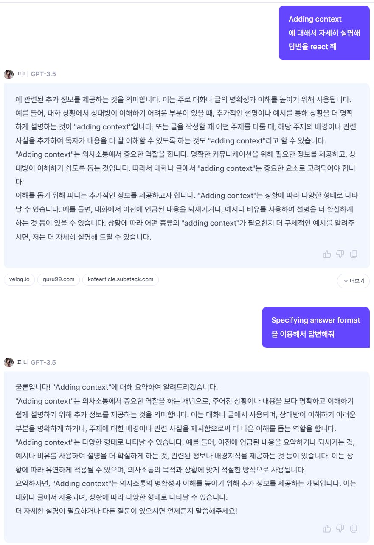374x545 pixels.
Task: Click the GPT-3.5 label on the second response
Action: pyautogui.click(x=43, y=362)
